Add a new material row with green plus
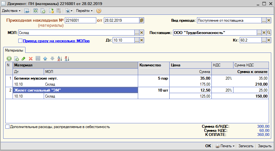The image size is (275, 151). pos(9,59)
